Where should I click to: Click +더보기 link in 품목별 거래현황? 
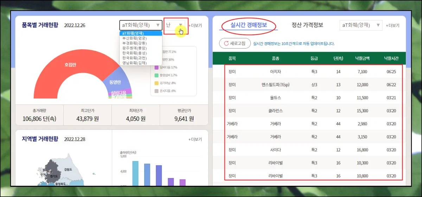[x=195, y=25]
